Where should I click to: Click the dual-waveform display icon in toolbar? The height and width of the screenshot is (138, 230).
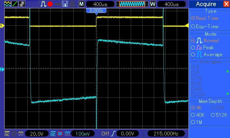click(7, 4)
